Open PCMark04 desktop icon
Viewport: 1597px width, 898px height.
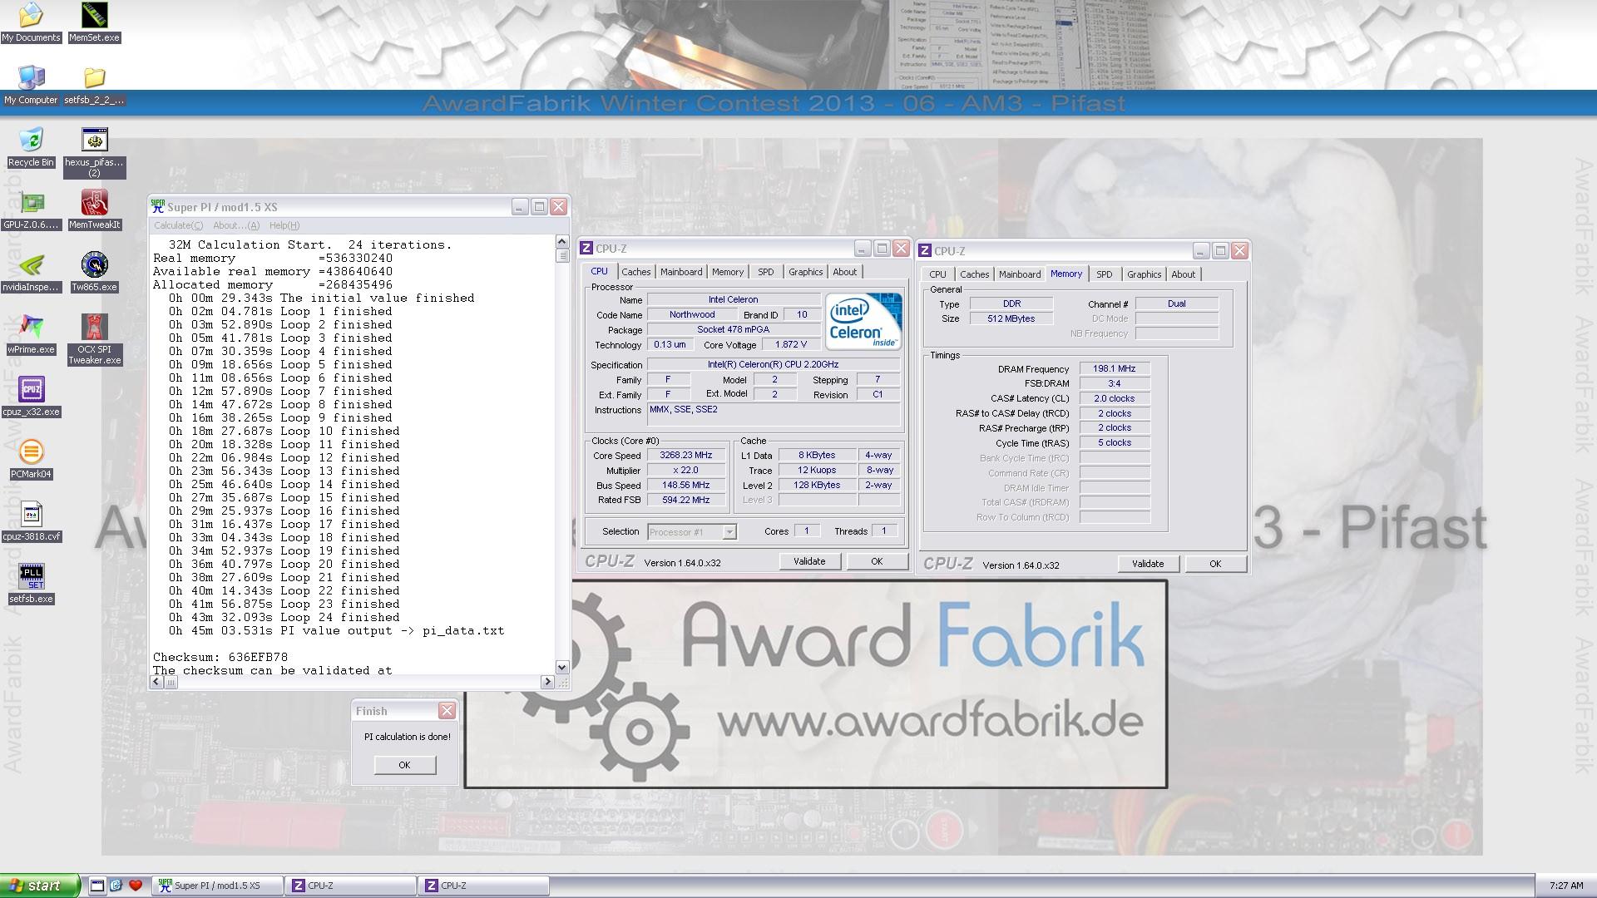coord(31,459)
